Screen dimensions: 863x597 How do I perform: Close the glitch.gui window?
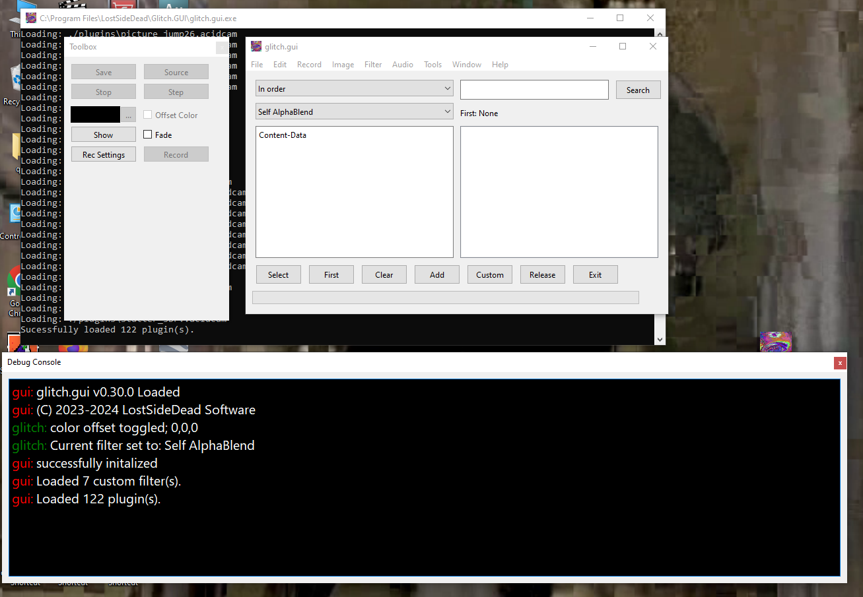pyautogui.click(x=653, y=46)
